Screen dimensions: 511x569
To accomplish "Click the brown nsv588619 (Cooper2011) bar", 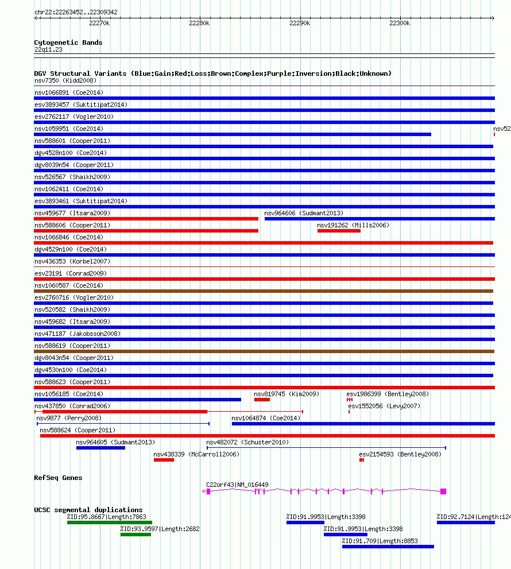I will pos(264,351).
